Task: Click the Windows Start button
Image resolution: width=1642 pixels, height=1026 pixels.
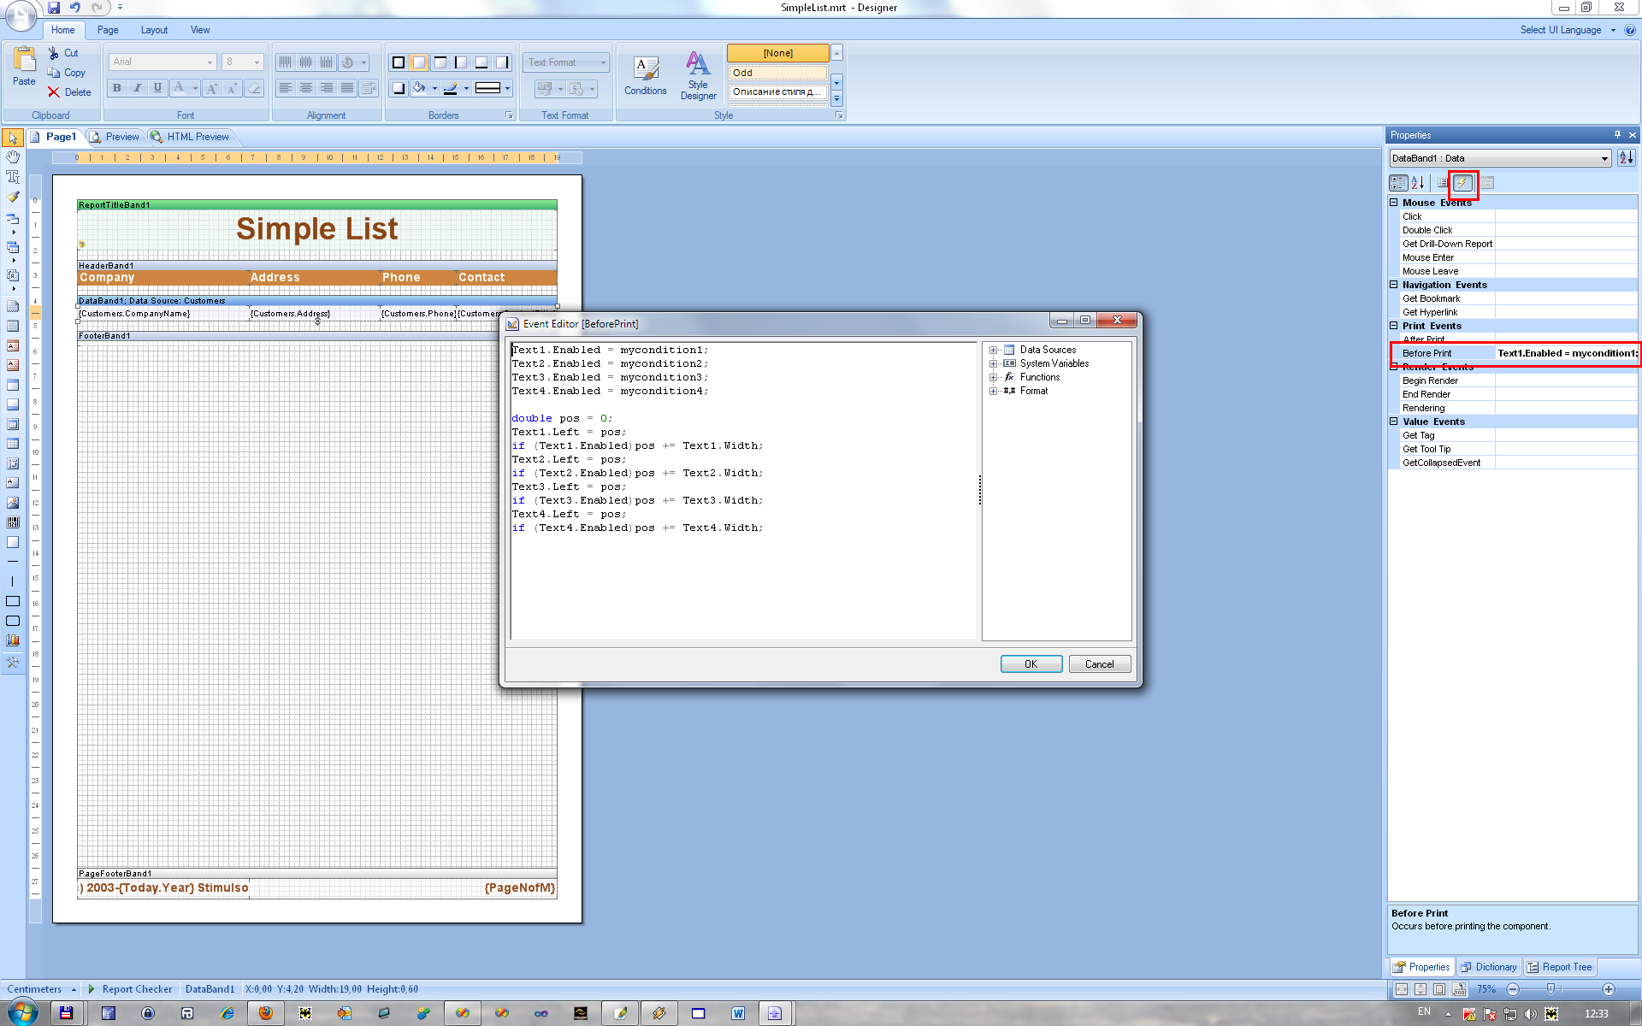Action: (21, 1012)
